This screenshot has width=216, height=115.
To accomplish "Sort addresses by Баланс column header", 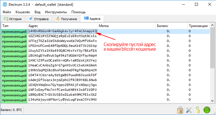I will tap(171, 26).
